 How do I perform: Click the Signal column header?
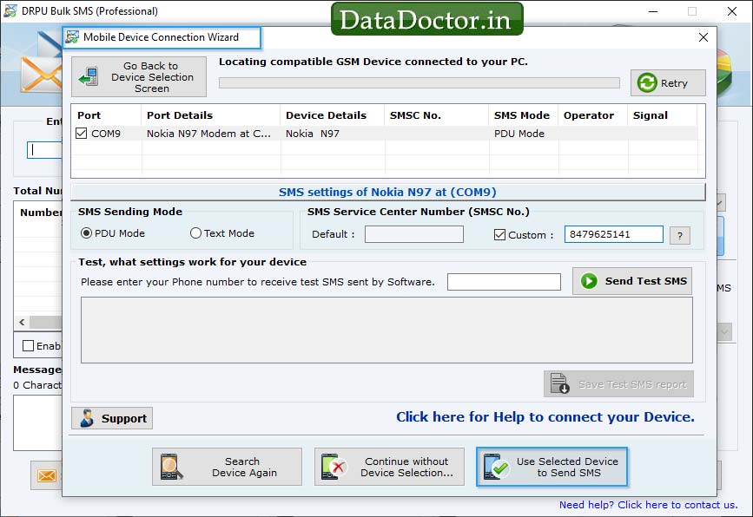coord(662,115)
